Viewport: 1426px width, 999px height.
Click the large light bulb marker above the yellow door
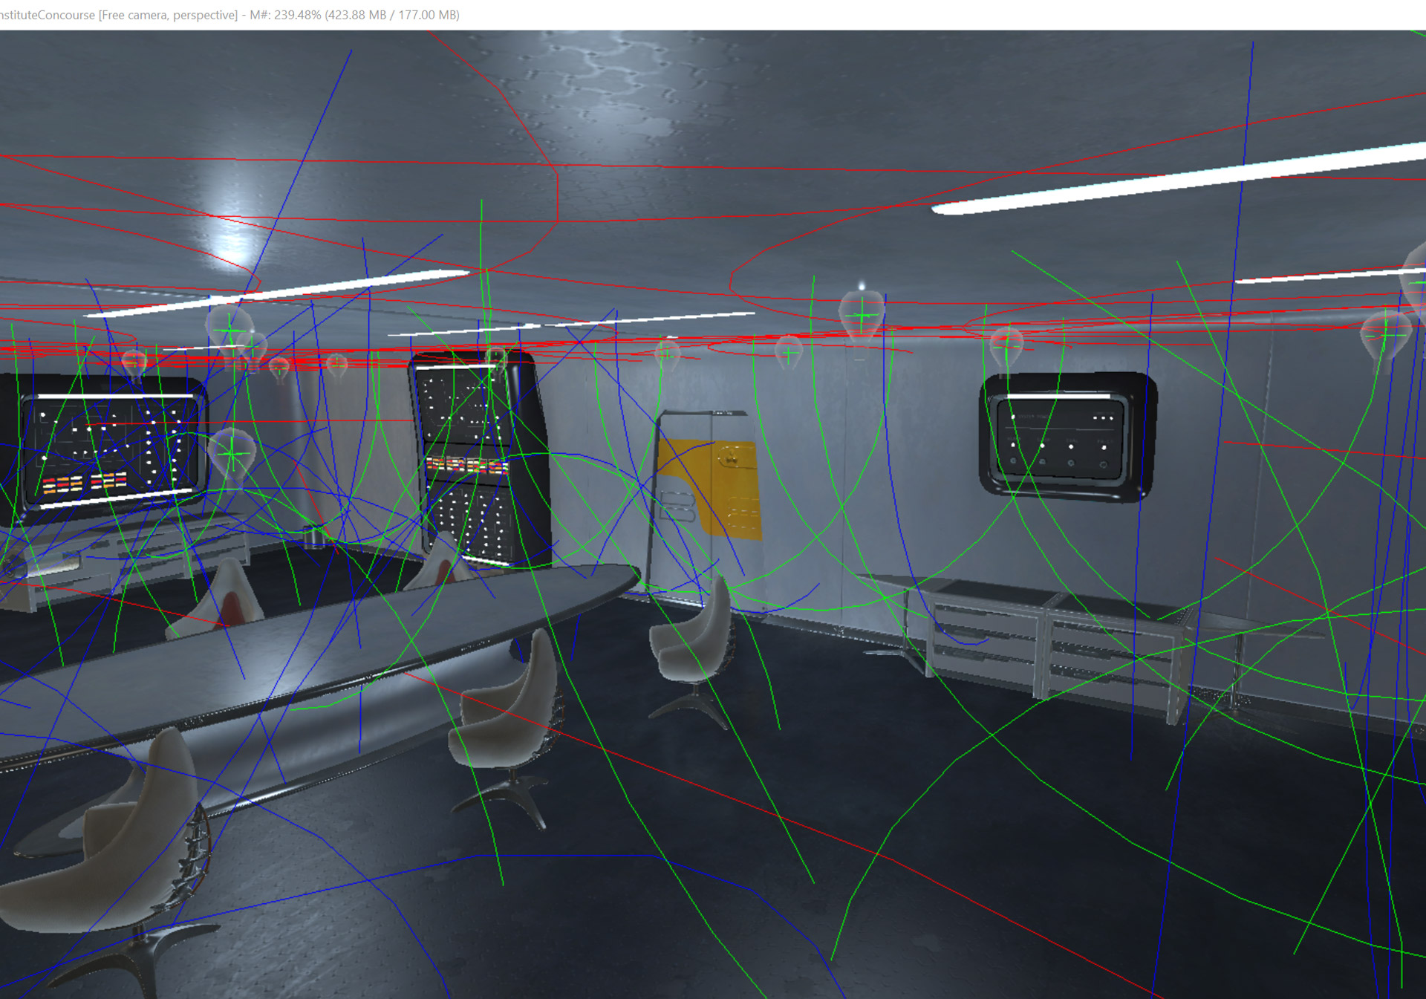[862, 316]
